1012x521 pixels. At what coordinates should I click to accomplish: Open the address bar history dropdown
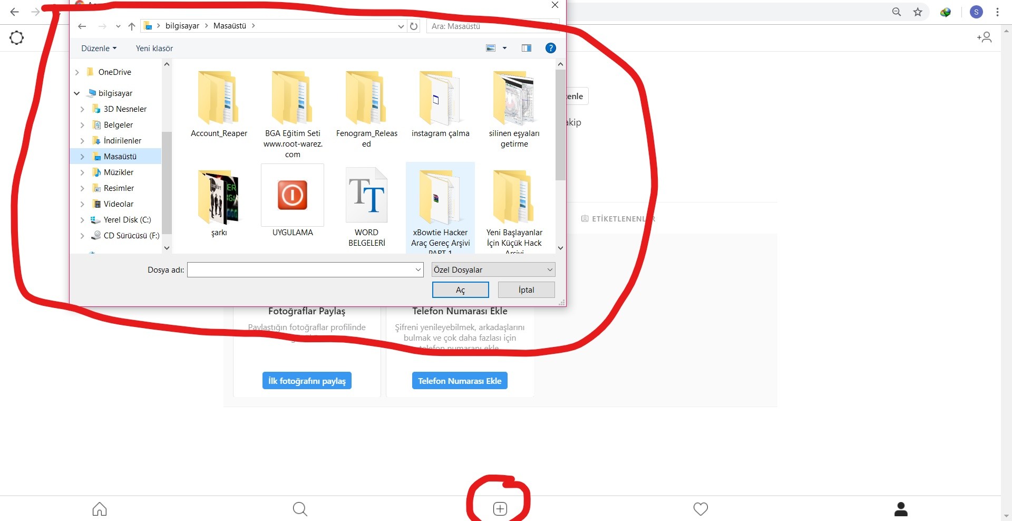401,26
